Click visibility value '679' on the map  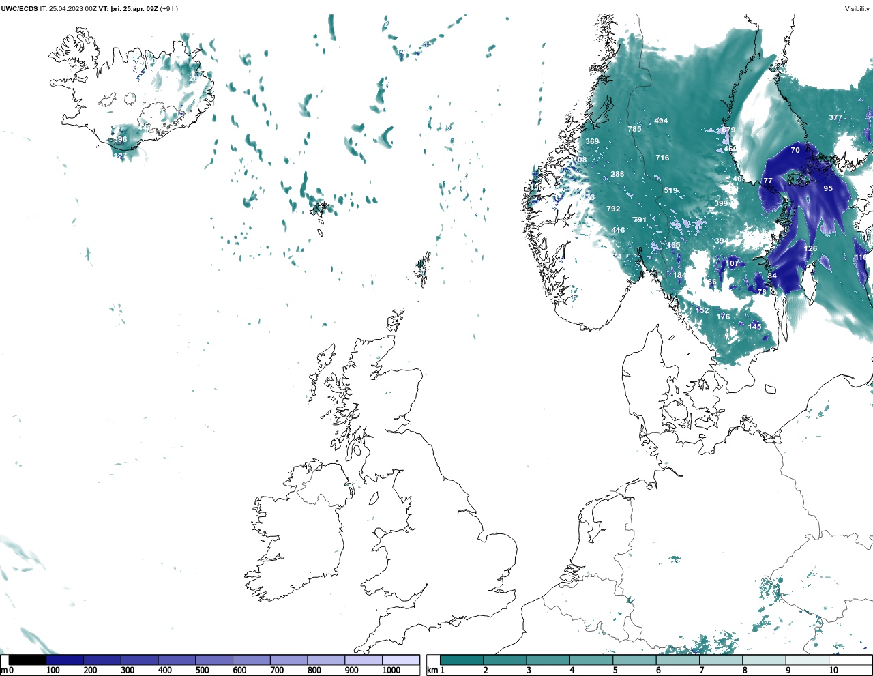pos(728,130)
